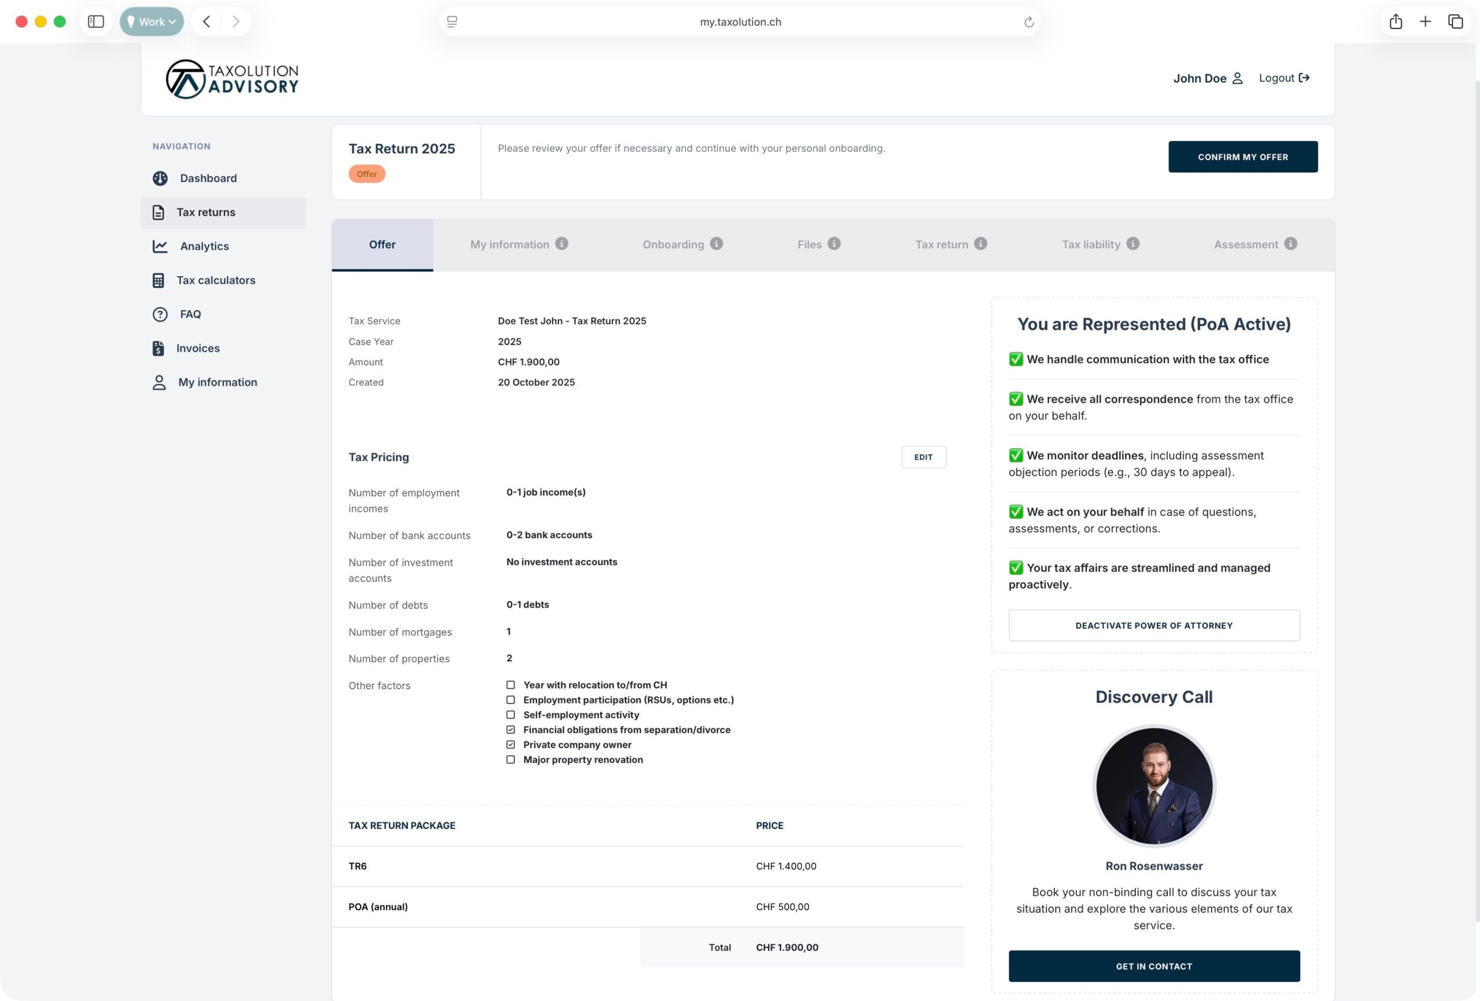Image resolution: width=1480 pixels, height=1001 pixels.
Task: Click the Invoices document icon
Action: [x=158, y=348]
